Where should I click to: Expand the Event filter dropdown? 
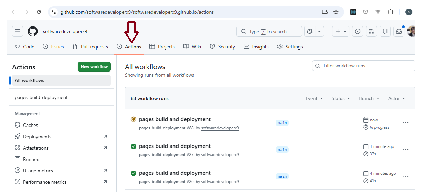314,98
